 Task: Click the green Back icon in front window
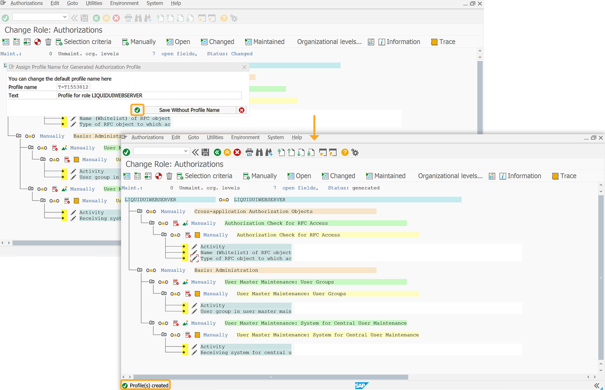pos(217,152)
